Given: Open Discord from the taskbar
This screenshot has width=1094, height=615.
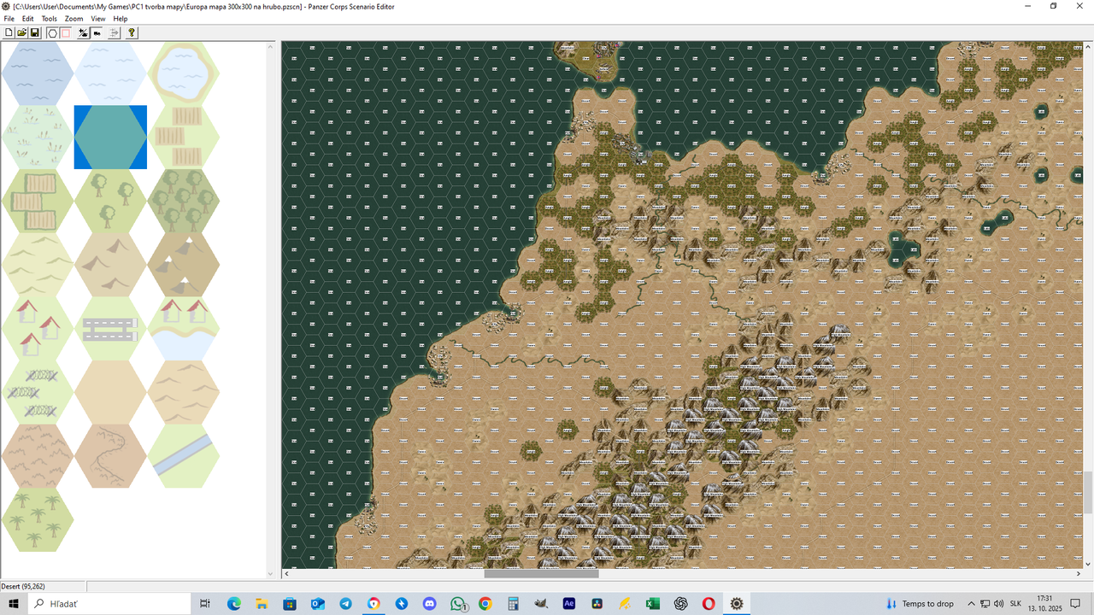Looking at the screenshot, I should (429, 603).
